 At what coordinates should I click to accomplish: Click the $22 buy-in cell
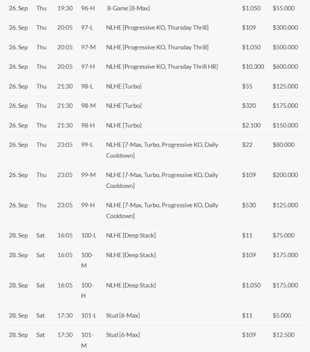(x=247, y=145)
